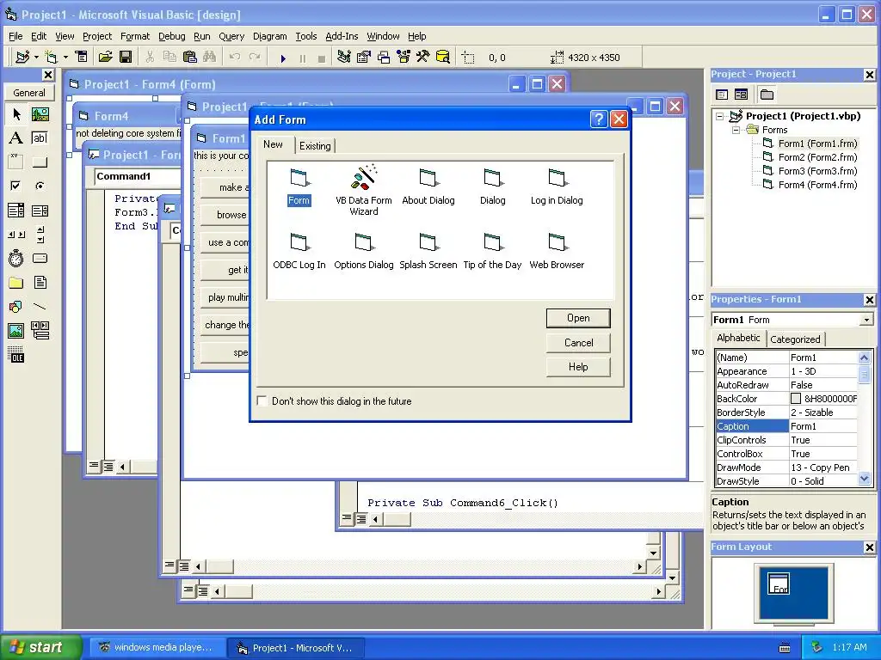The width and height of the screenshot is (881, 660).
Task: Click Command1 object combo box in code window
Action: [137, 176]
